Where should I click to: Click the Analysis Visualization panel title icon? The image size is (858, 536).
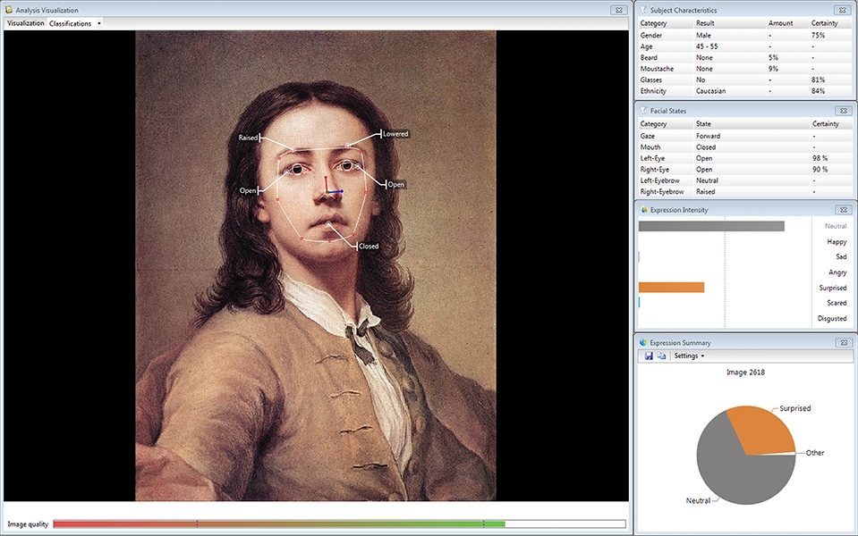9,10
